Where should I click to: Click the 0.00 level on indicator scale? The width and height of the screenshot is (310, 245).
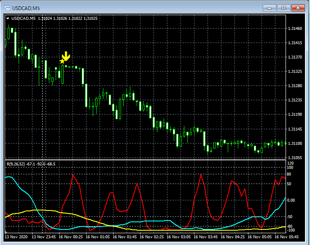[x=291, y=200]
